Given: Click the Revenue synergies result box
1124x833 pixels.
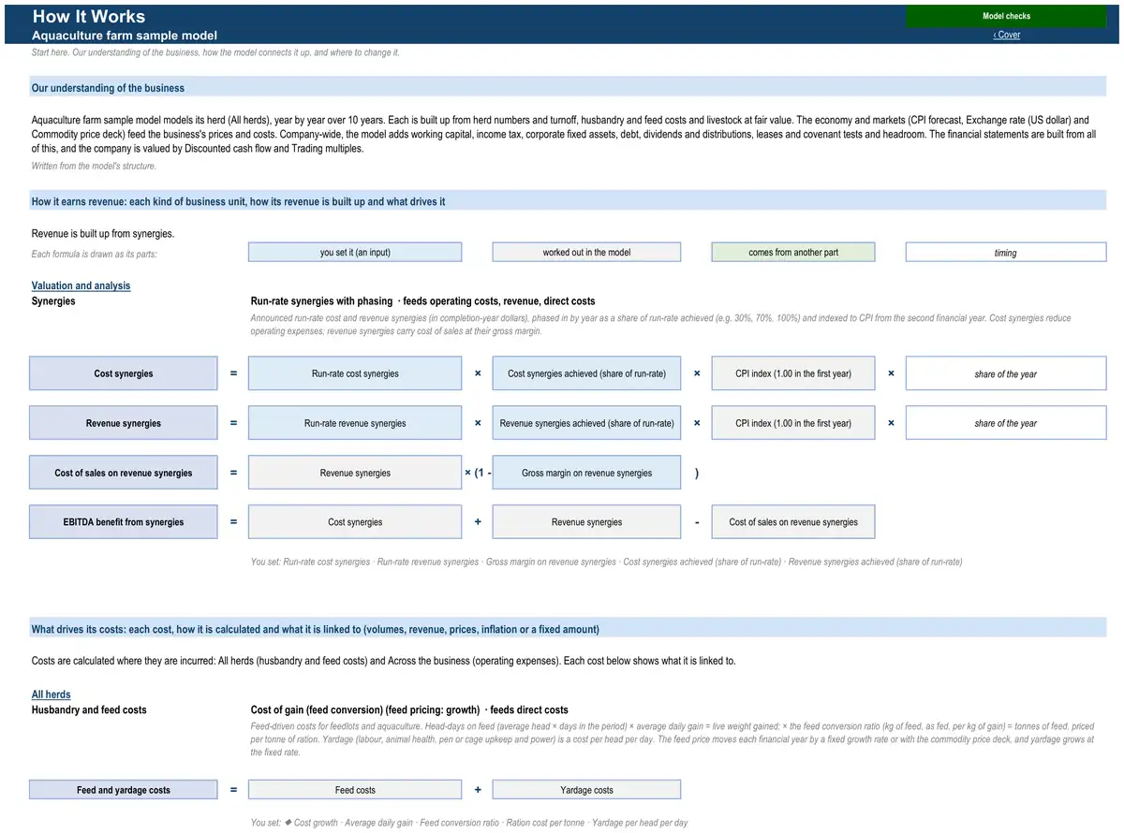Looking at the screenshot, I should (124, 423).
